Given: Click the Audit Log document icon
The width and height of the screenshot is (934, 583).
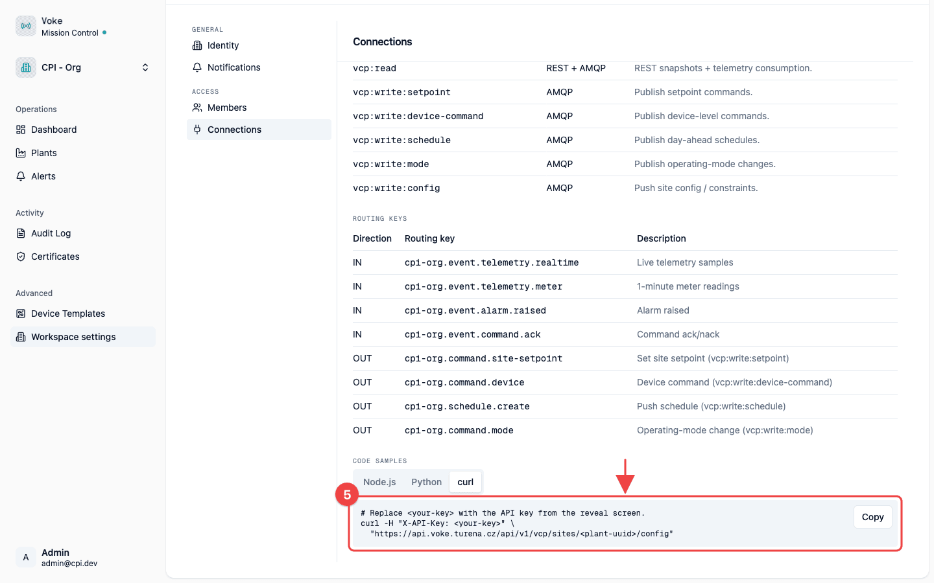Looking at the screenshot, I should [x=21, y=233].
